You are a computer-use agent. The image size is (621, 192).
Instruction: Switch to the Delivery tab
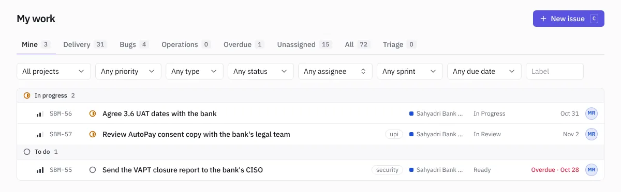(85, 44)
